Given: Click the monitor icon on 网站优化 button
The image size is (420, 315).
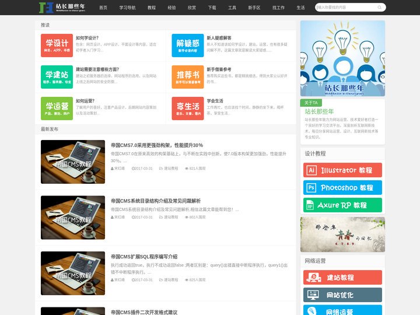Looking at the screenshot, I should pos(313,295).
